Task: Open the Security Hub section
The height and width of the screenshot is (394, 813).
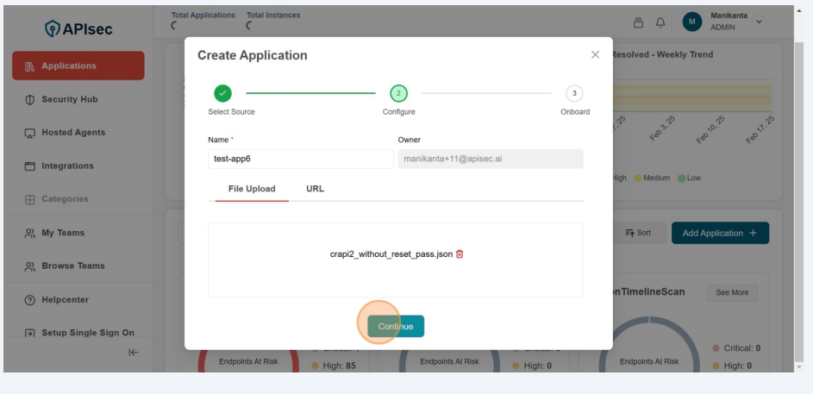Action: (69, 99)
